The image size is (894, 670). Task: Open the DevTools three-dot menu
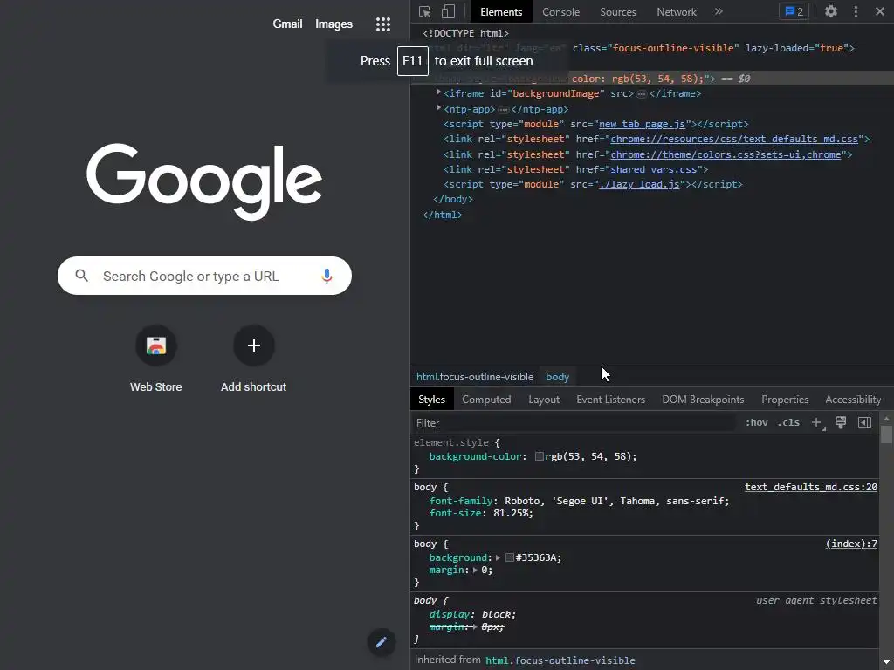856,11
